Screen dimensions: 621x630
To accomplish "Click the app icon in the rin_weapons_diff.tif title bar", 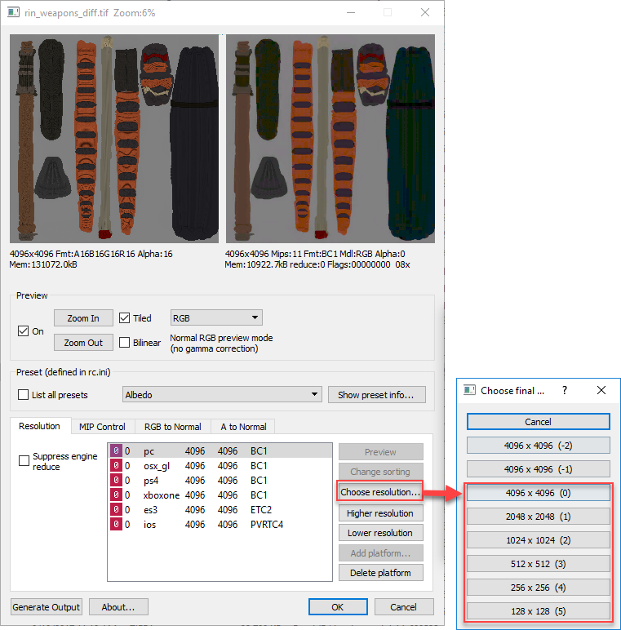I will tap(14, 13).
